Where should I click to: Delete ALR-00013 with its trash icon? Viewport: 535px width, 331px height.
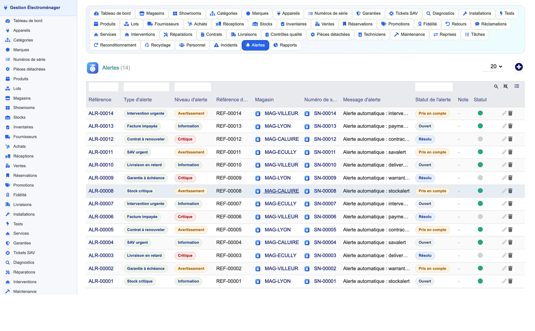click(510, 126)
